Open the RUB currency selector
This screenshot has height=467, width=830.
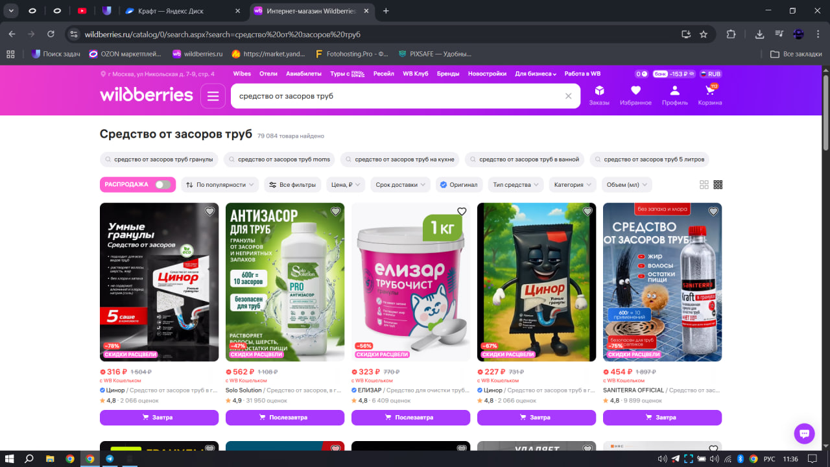point(710,74)
